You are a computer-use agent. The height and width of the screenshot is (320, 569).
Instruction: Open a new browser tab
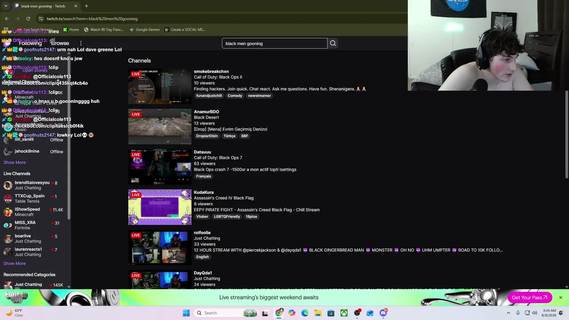86,6
